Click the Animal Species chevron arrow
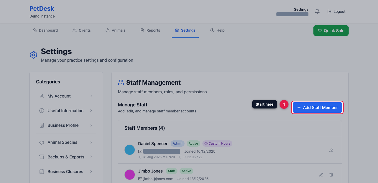The height and width of the screenshot is (183, 378). [x=91, y=142]
